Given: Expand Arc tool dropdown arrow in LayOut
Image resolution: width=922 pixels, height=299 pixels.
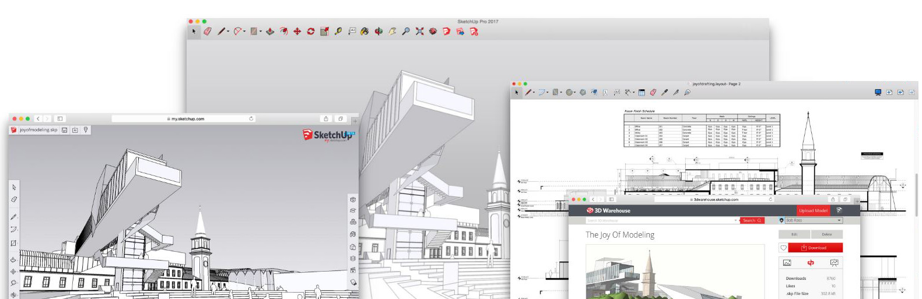Looking at the screenshot, I should point(548,92).
